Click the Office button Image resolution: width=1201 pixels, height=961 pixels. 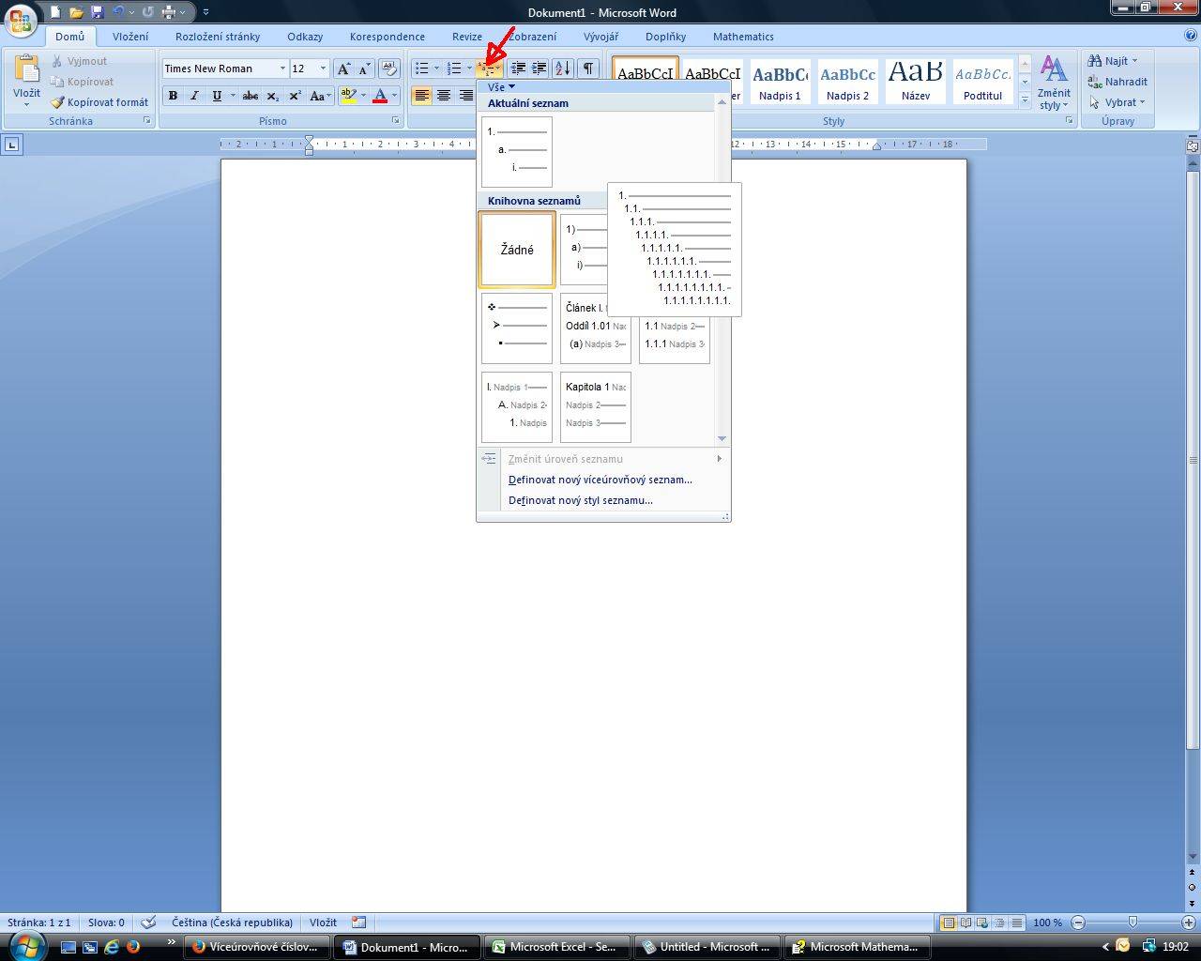tap(21, 18)
